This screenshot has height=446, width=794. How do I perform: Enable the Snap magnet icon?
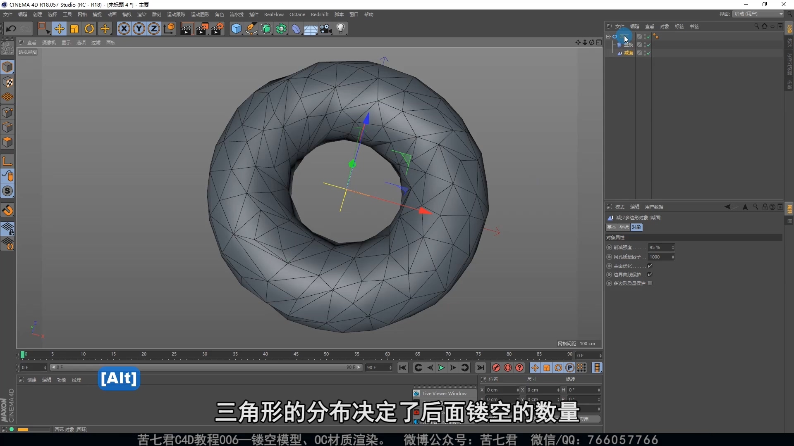coord(7,211)
